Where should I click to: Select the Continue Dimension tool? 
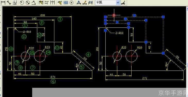[53, 3]
